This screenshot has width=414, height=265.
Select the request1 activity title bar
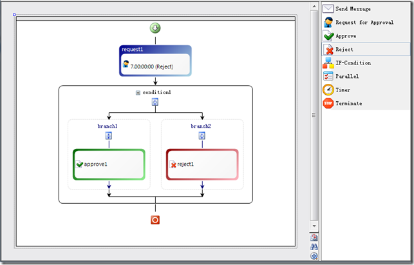click(x=155, y=49)
